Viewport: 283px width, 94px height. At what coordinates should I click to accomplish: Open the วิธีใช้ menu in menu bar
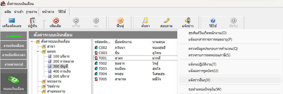point(62,12)
